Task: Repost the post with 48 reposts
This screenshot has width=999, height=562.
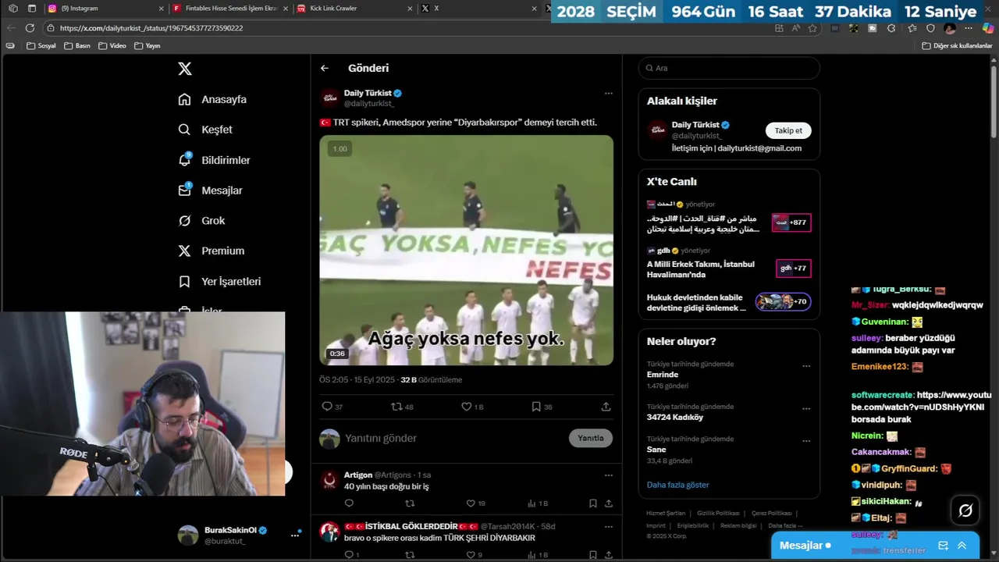Action: pyautogui.click(x=402, y=407)
